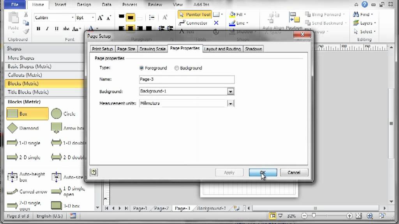Select the Foreground radio button
Viewport: 399px width, 224px height.
coord(141,68)
